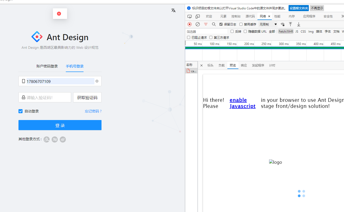Click the Alipay login icon
The height and width of the screenshot is (212, 344).
(47, 139)
